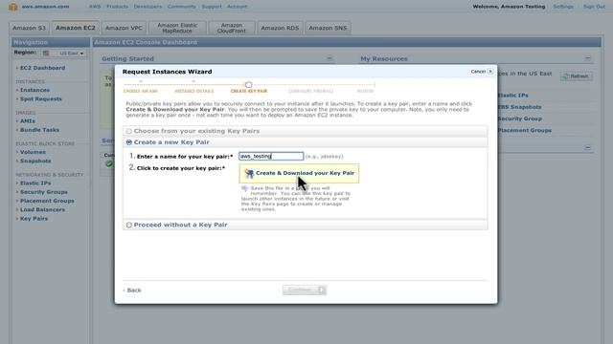
Task: Open the Account menu in header
Action: tap(237, 7)
